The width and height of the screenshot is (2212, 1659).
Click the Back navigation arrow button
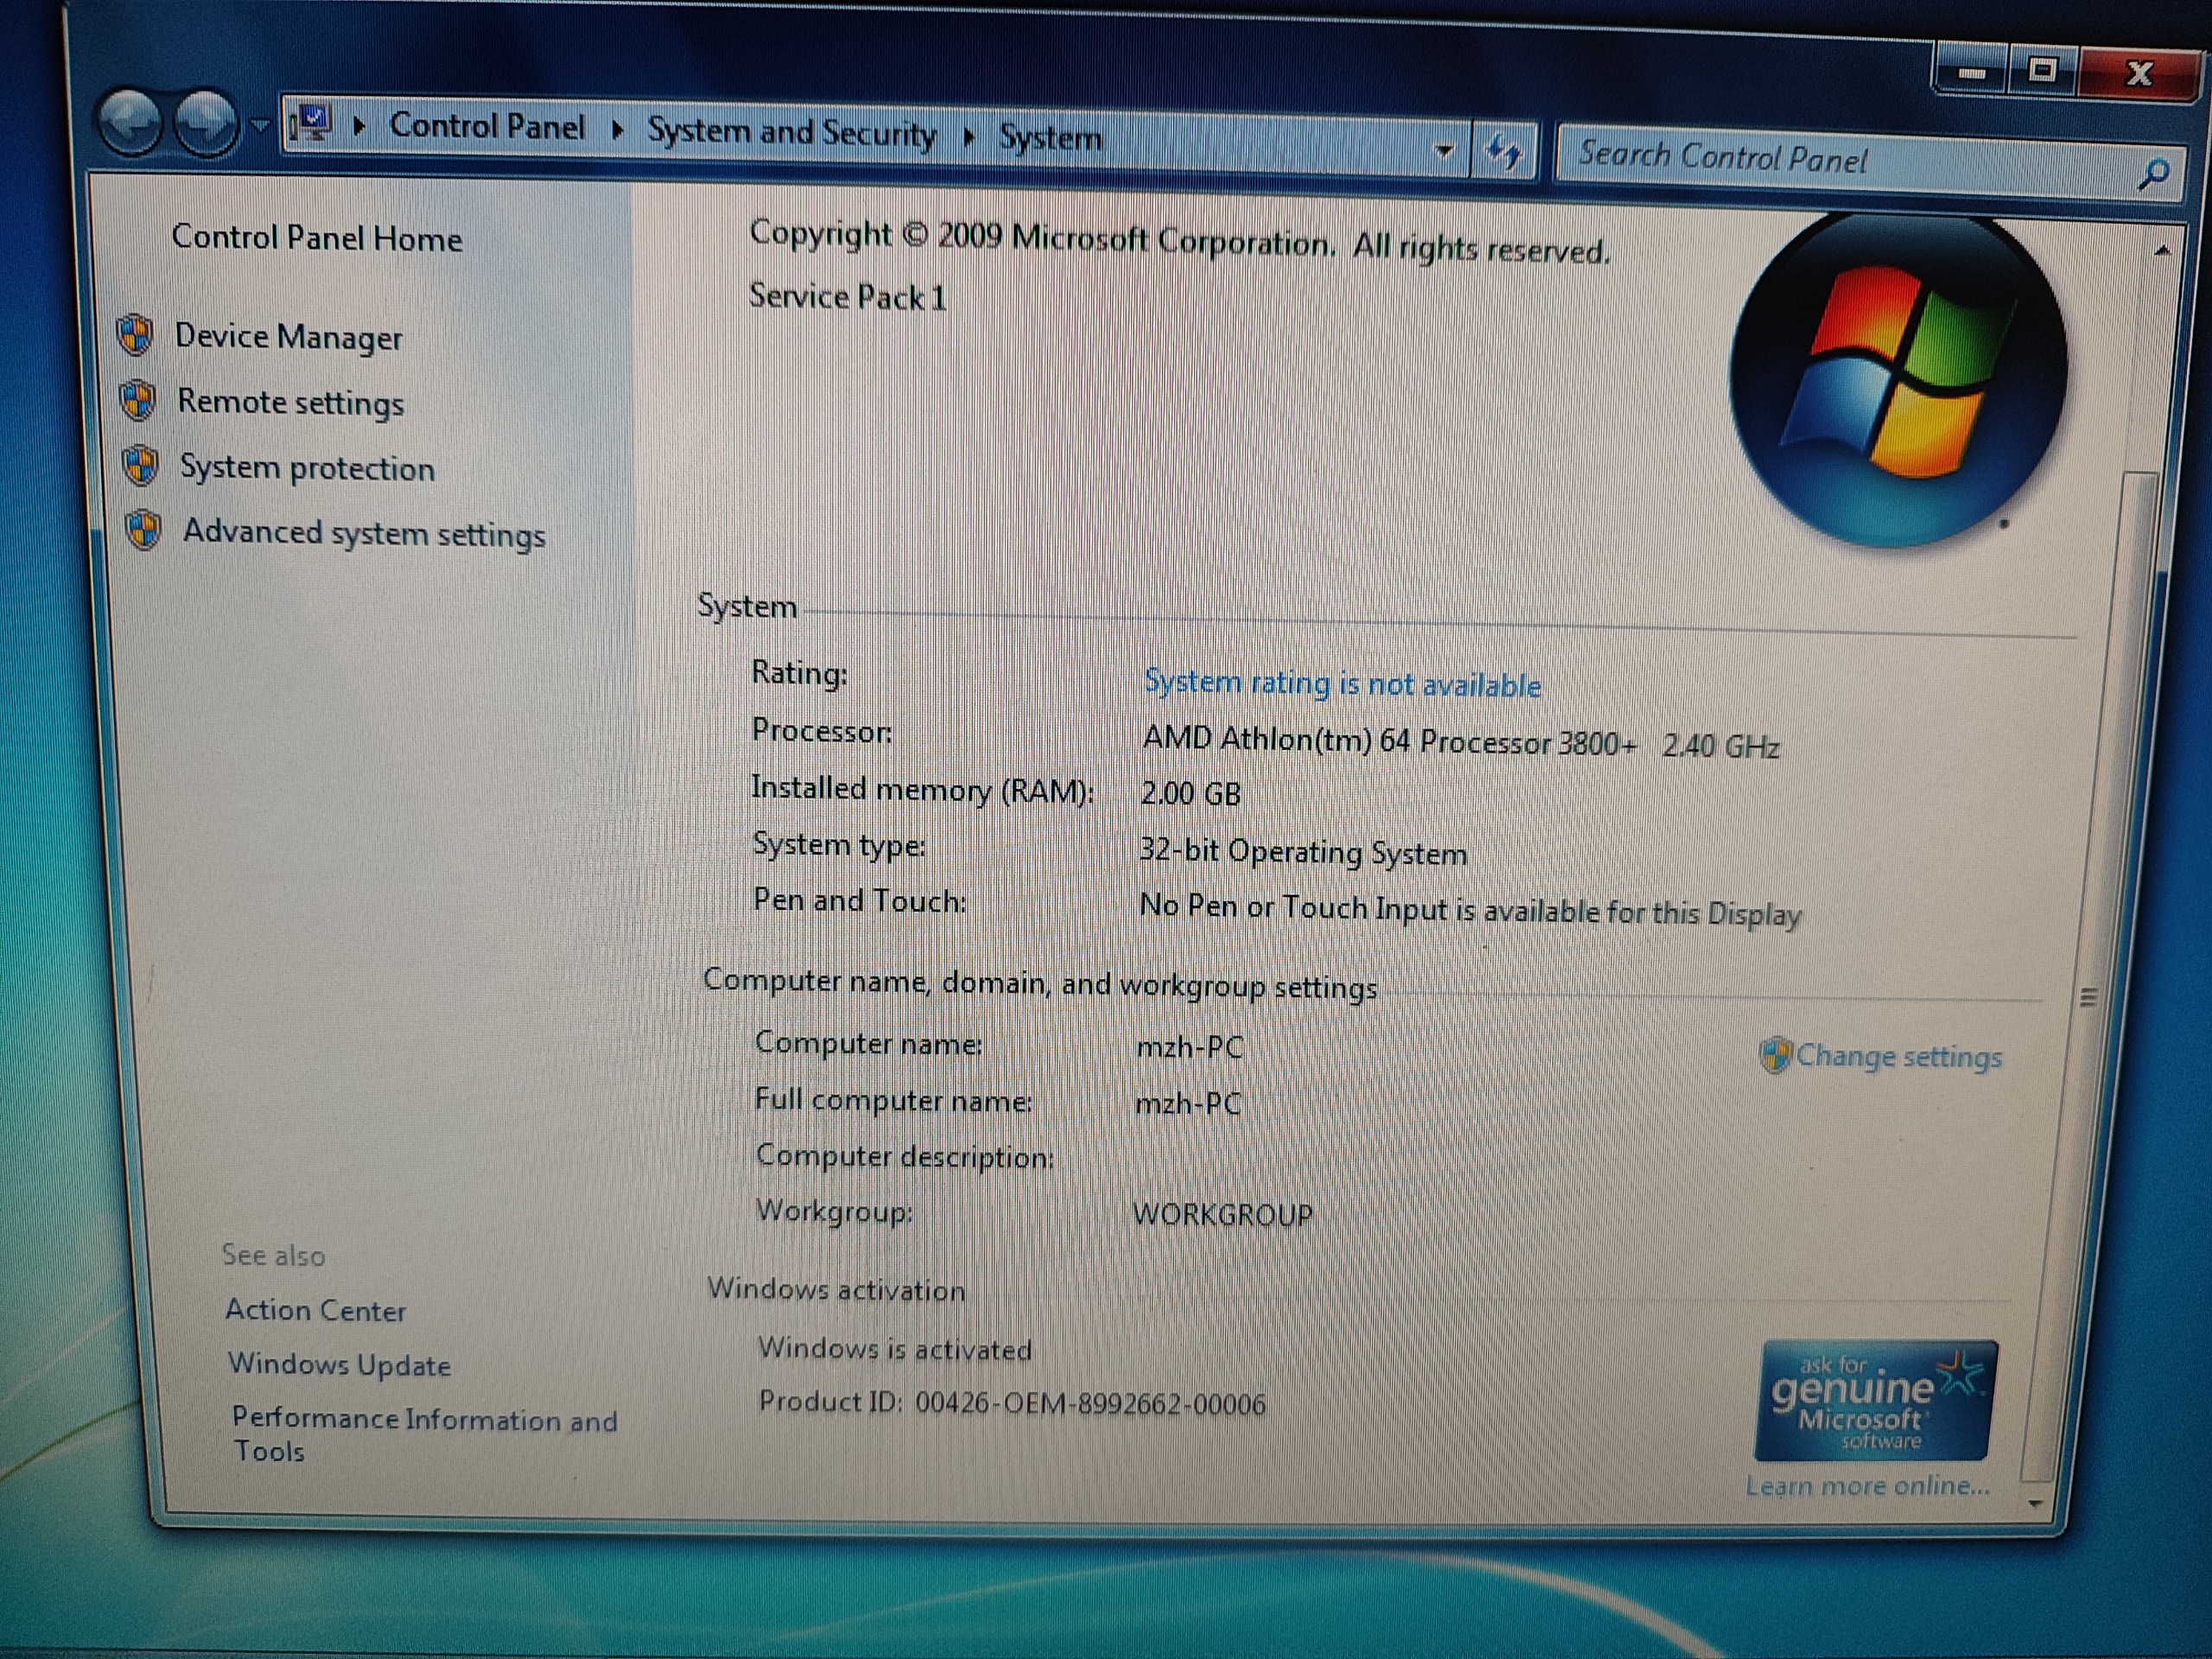pos(130,124)
